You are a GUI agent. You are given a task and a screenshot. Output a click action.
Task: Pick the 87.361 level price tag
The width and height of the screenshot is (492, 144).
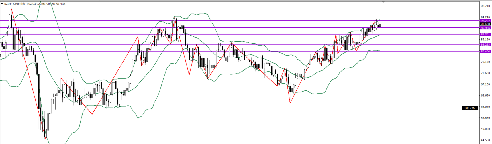click(485, 34)
